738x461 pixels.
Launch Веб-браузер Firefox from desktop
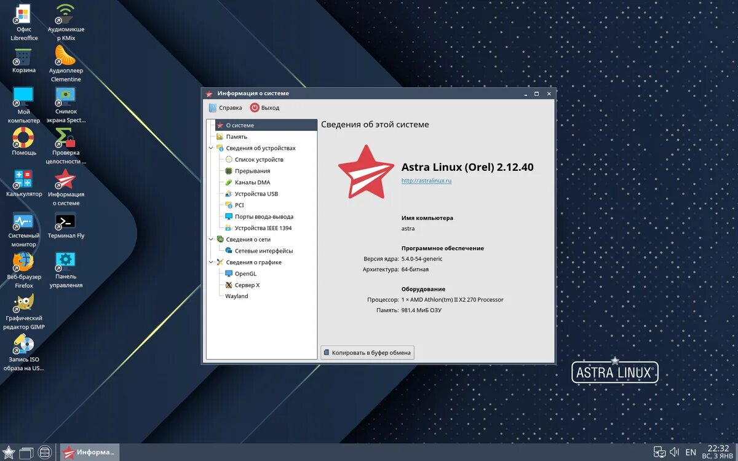click(x=24, y=270)
